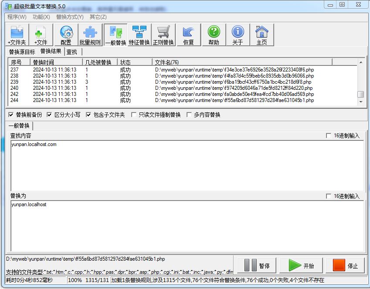Select the 正则替换 regex replace tool
This screenshot has width=370, height=289.
tap(163, 35)
